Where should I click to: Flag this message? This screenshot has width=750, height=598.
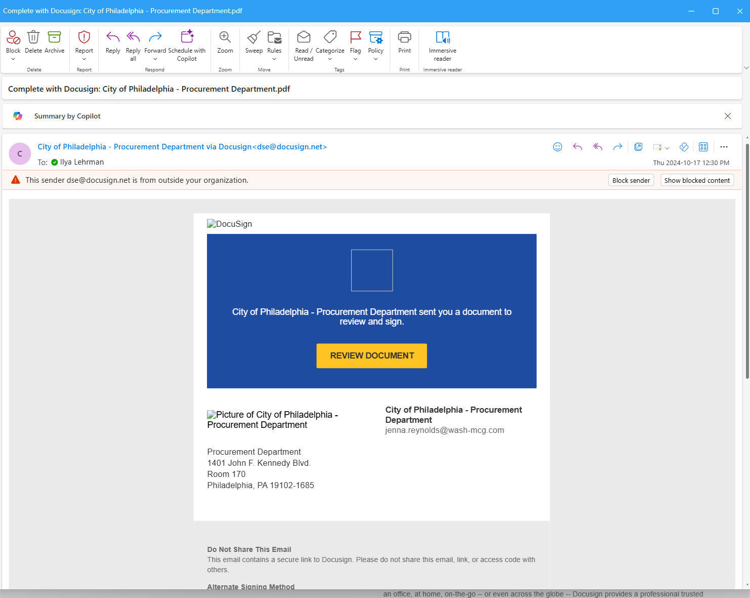(355, 43)
